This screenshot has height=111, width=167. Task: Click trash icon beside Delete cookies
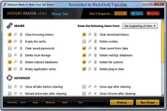pyautogui.click(x=95, y=41)
